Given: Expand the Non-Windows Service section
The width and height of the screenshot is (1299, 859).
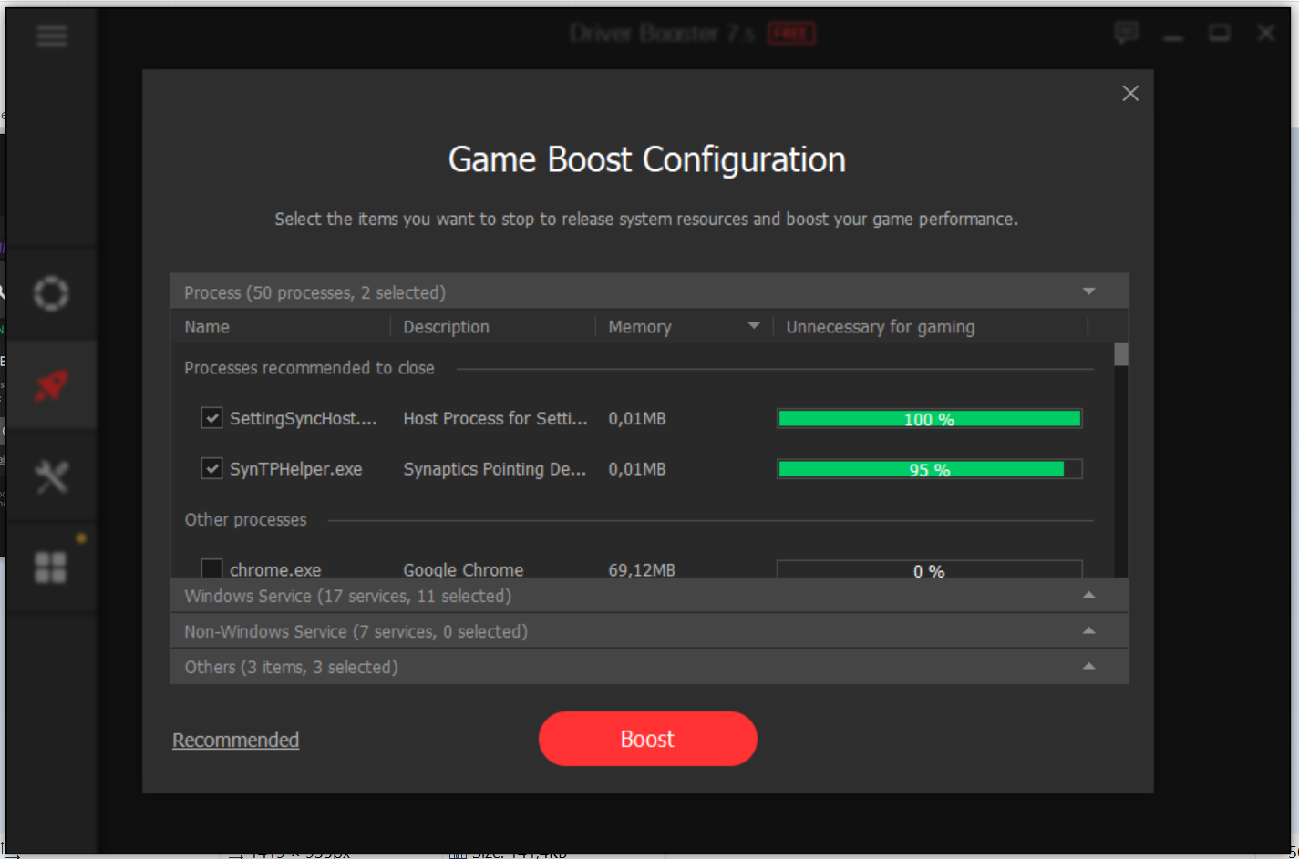Looking at the screenshot, I should (x=1088, y=629).
